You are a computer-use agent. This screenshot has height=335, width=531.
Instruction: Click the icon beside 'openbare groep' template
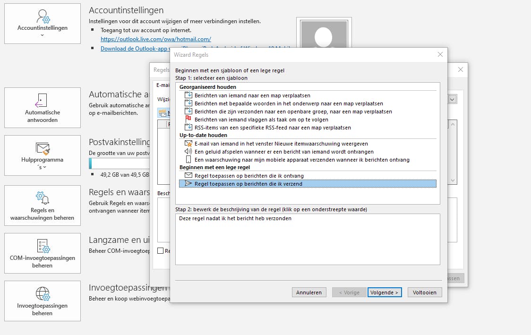pyautogui.click(x=188, y=112)
